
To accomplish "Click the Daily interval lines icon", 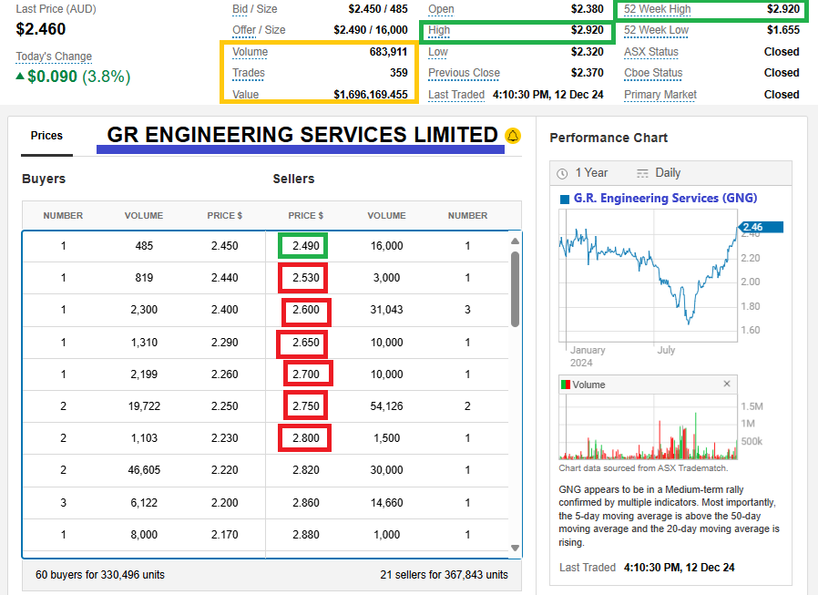I will tap(642, 173).
